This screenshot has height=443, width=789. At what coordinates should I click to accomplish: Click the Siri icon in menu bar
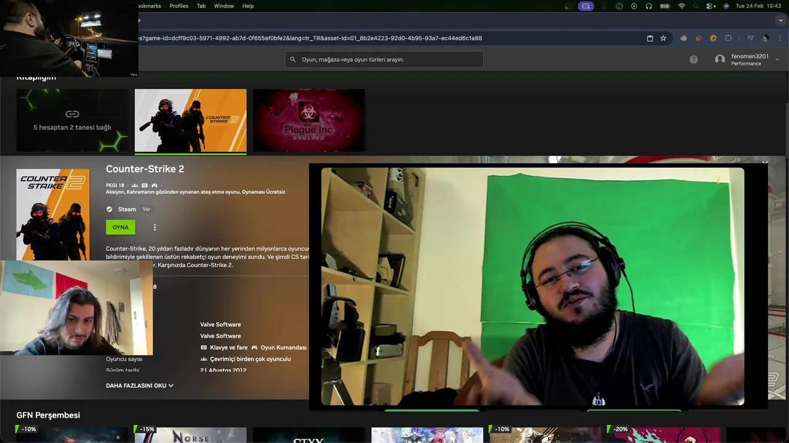726,6
